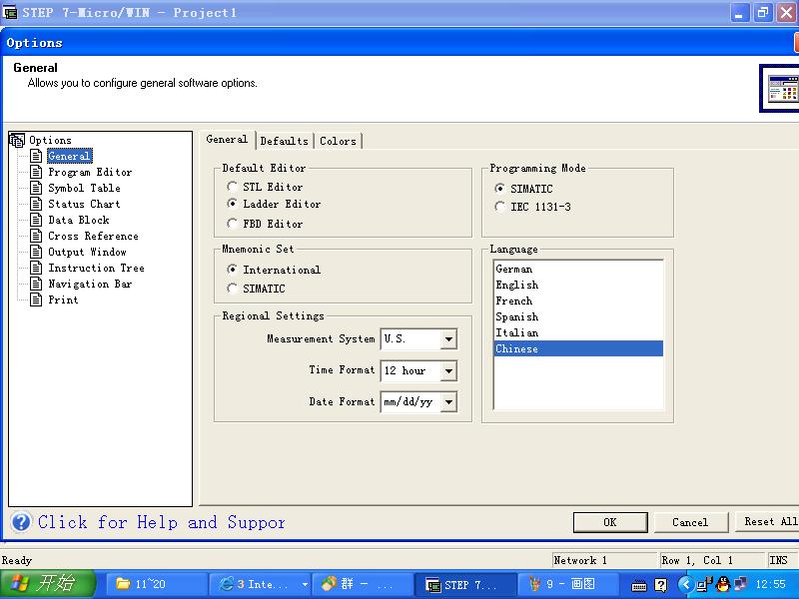The height and width of the screenshot is (599, 799).
Task: Open the Measurement System dropdown
Action: [448, 339]
